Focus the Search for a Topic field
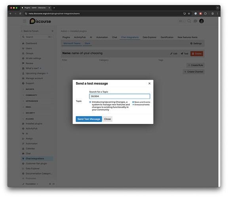Image resolution: width=228 pixels, height=197 pixels. [x=120, y=96]
